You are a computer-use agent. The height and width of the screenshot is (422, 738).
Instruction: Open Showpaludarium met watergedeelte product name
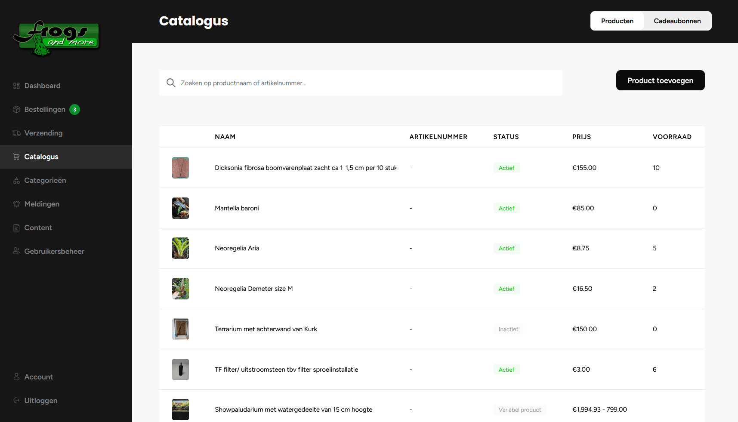point(293,410)
